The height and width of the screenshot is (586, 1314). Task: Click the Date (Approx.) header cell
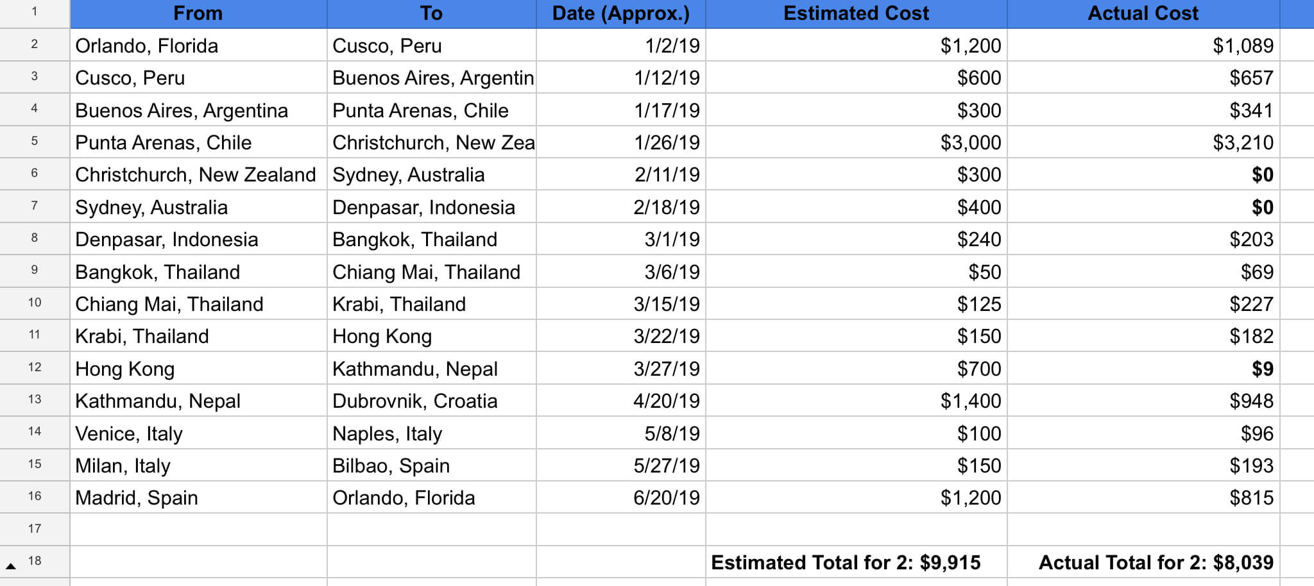coord(621,13)
